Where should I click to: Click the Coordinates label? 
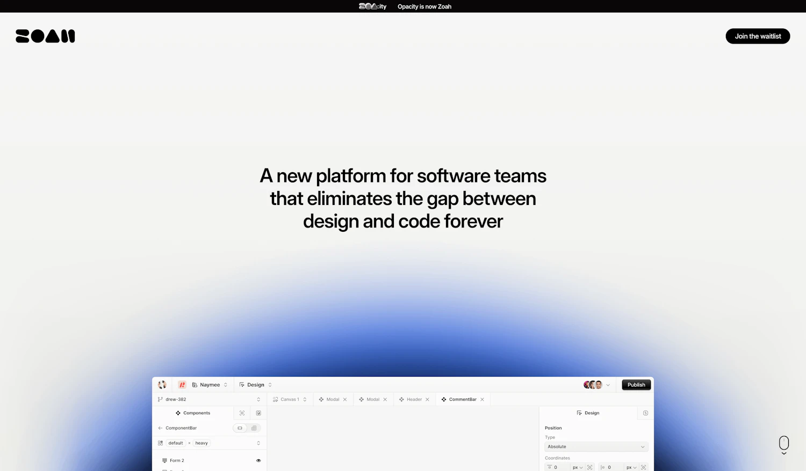557,458
